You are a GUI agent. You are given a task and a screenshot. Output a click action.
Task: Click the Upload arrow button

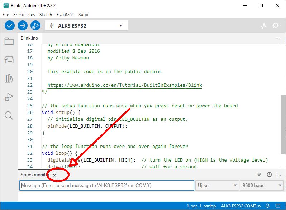point(23,25)
